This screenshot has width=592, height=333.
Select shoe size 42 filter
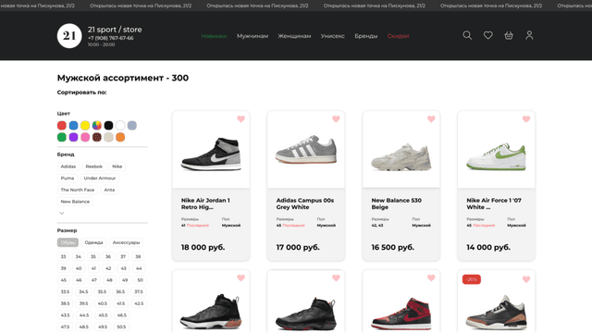(108, 268)
